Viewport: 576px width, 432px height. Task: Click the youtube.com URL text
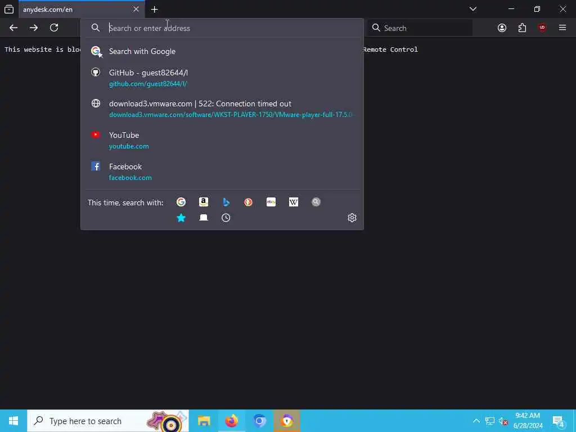click(x=129, y=146)
